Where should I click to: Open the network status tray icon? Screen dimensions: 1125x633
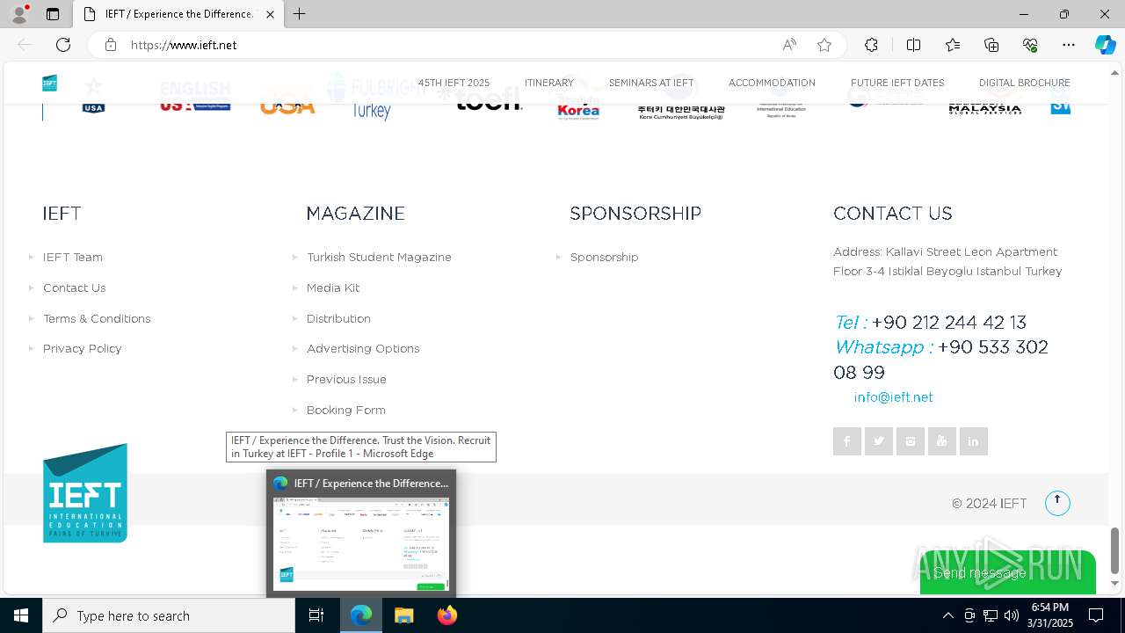(991, 615)
